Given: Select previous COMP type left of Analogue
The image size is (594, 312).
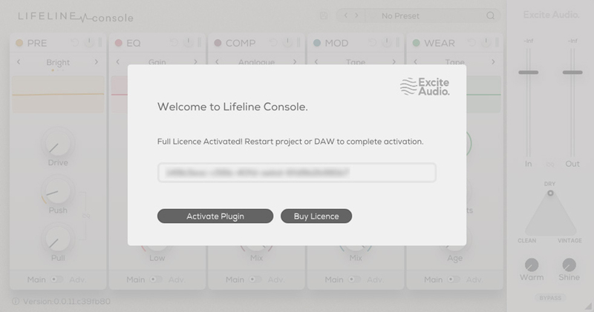Looking at the screenshot, I should [x=217, y=62].
